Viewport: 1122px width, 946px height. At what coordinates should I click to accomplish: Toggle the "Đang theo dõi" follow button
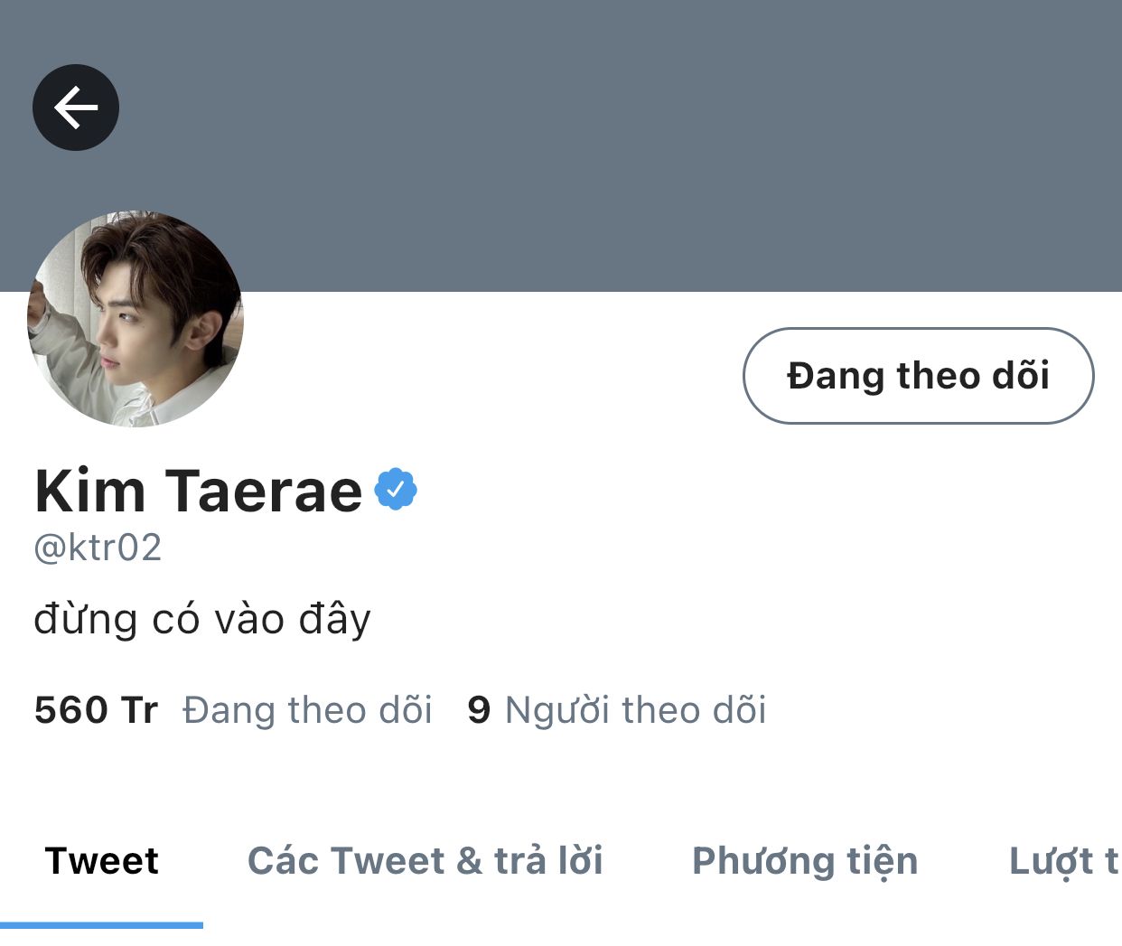[x=918, y=376]
